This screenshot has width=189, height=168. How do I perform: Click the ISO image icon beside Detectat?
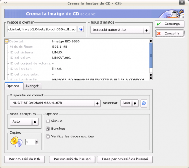pyautogui.click(x=7, y=42)
